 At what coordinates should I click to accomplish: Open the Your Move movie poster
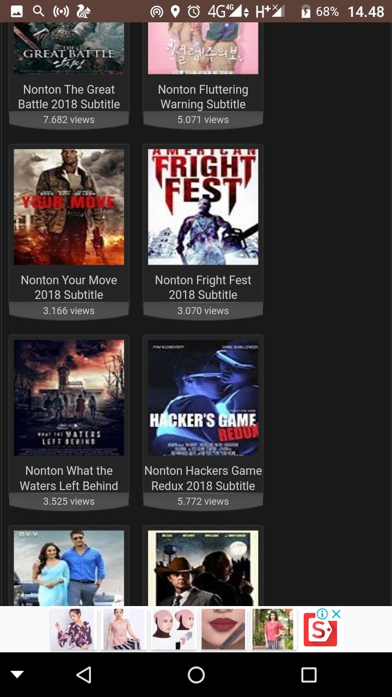(69, 207)
